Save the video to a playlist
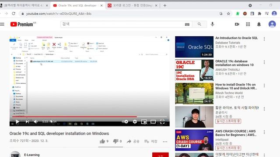280x157 pixels. pyautogui.click(x=150, y=141)
